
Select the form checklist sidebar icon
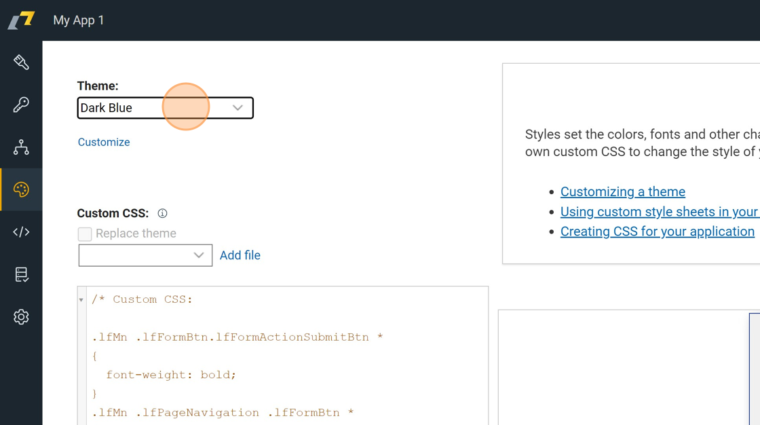point(21,274)
